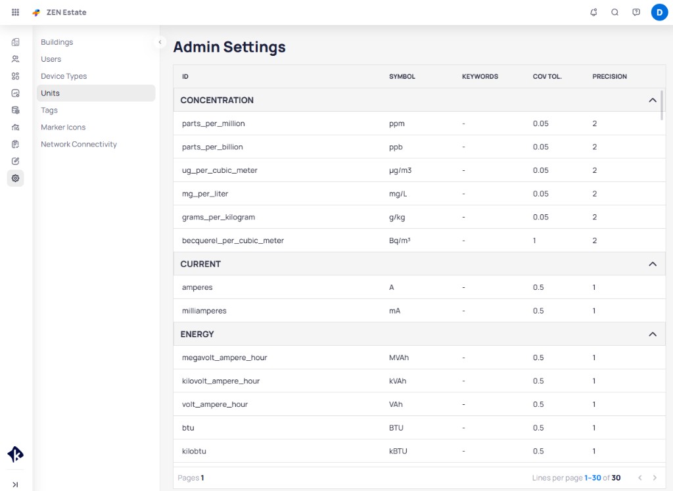Viewport: 673px width, 491px height.
Task: Click the lines per page 1-30 selector
Action: (593, 478)
